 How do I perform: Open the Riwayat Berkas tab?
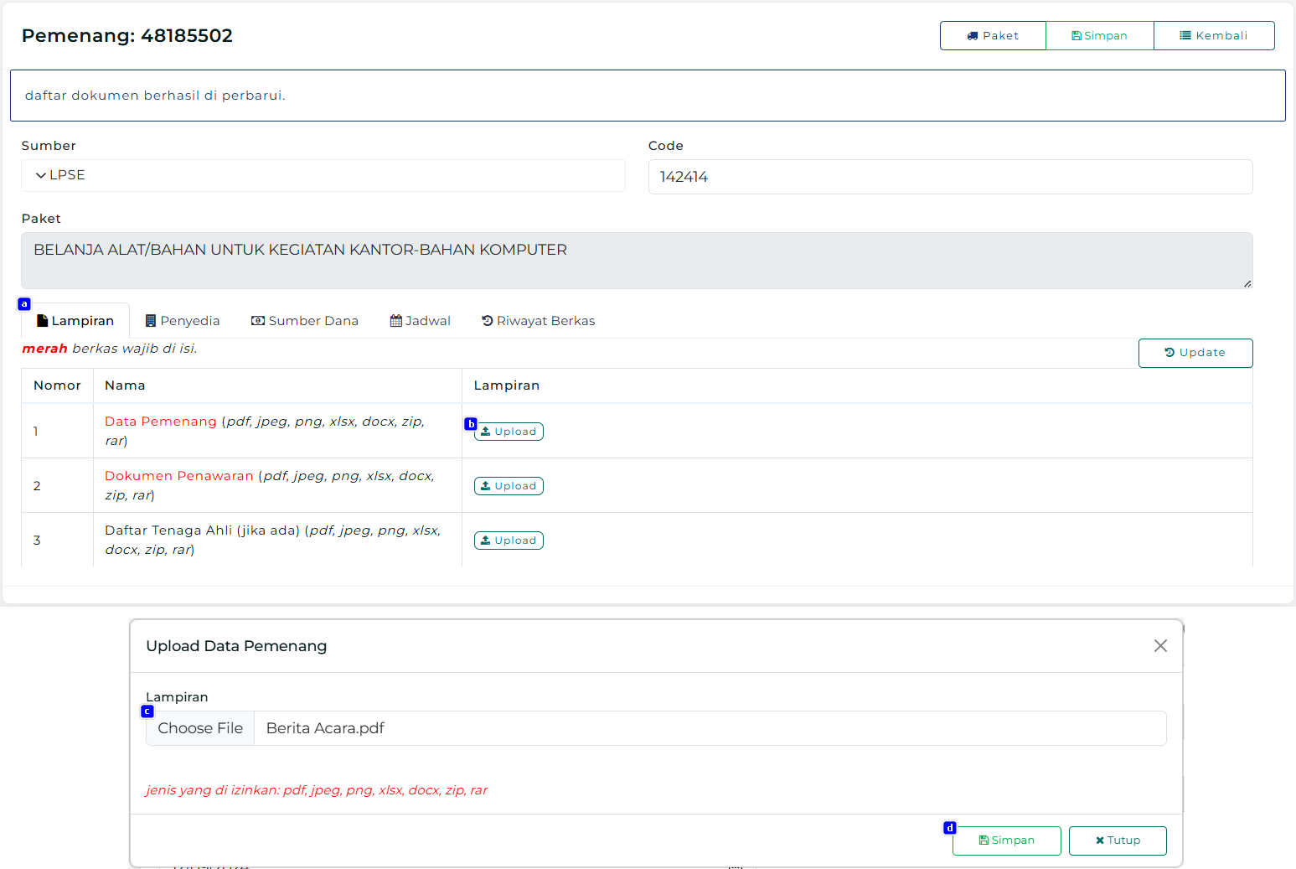coord(539,321)
